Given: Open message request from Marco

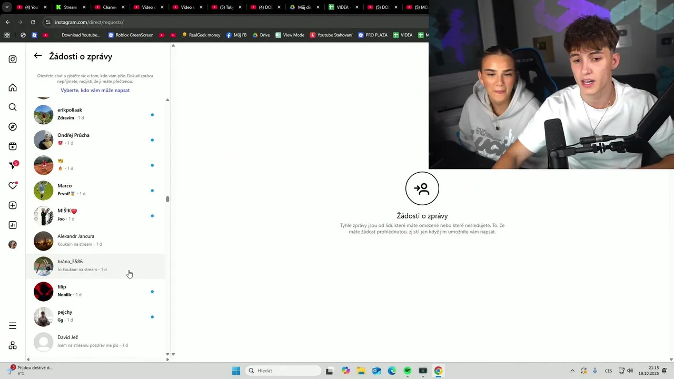Looking at the screenshot, I should (x=95, y=190).
